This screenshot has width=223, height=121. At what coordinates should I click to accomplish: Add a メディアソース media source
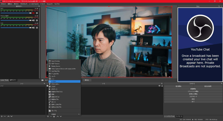[x=64, y=89]
